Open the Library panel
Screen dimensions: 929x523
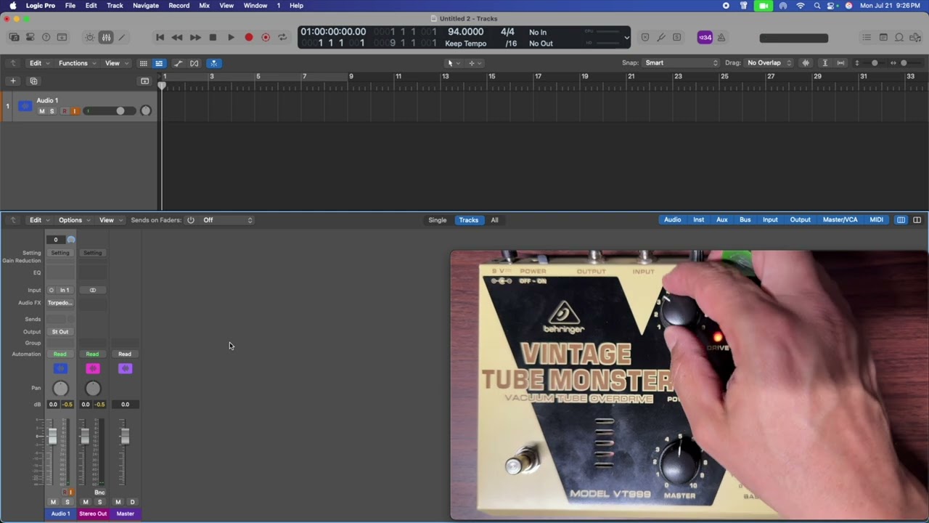pos(15,37)
